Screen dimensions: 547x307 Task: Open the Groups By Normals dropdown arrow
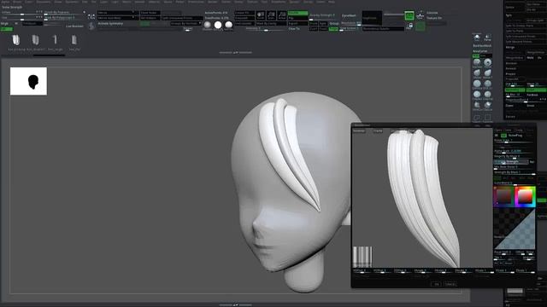coord(199,23)
